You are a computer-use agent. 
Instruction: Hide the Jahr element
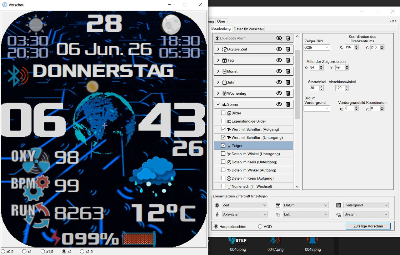pyautogui.click(x=279, y=83)
